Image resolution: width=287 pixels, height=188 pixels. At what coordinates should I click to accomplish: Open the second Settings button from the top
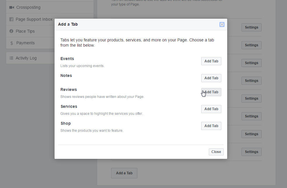pyautogui.click(x=251, y=45)
